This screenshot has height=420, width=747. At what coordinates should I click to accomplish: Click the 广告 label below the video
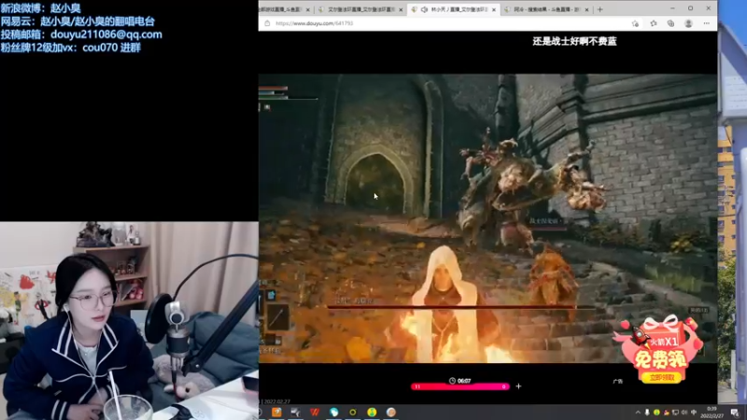618,382
